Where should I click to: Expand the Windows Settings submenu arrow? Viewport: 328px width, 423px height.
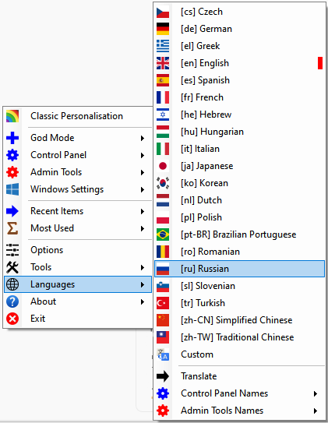coord(143,189)
